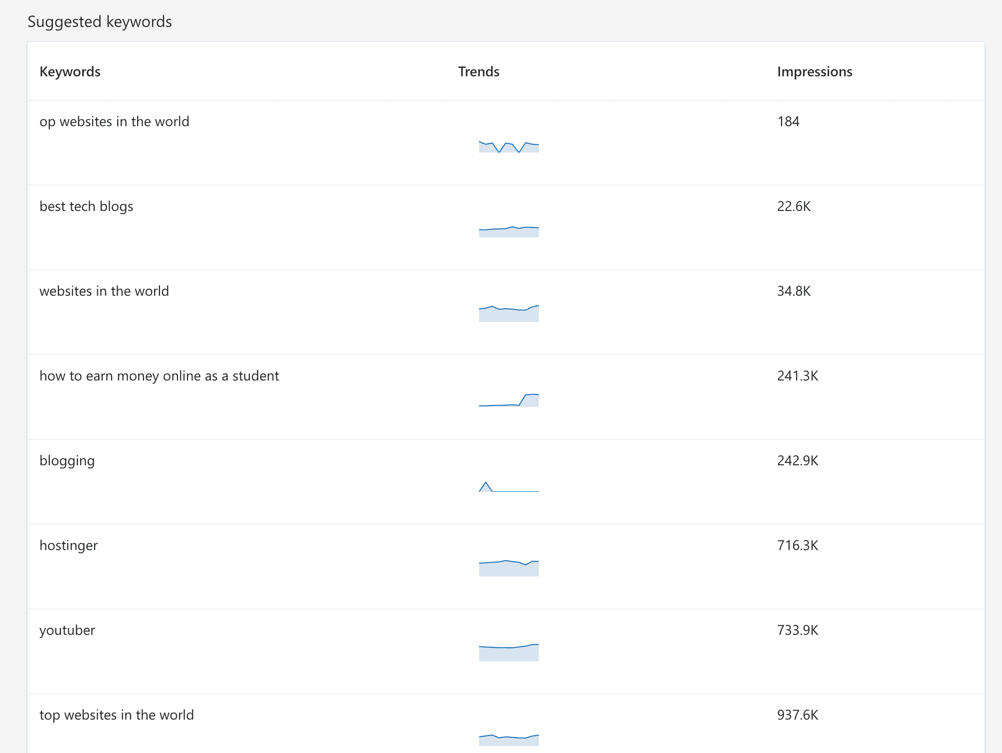Image resolution: width=1002 pixels, height=753 pixels.
Task: Sort the table by the Impressions column
Action: tap(815, 71)
